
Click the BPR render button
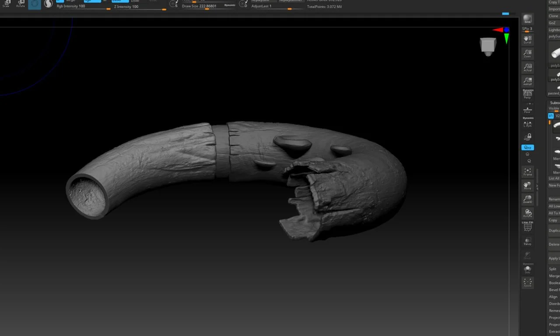[527, 19]
